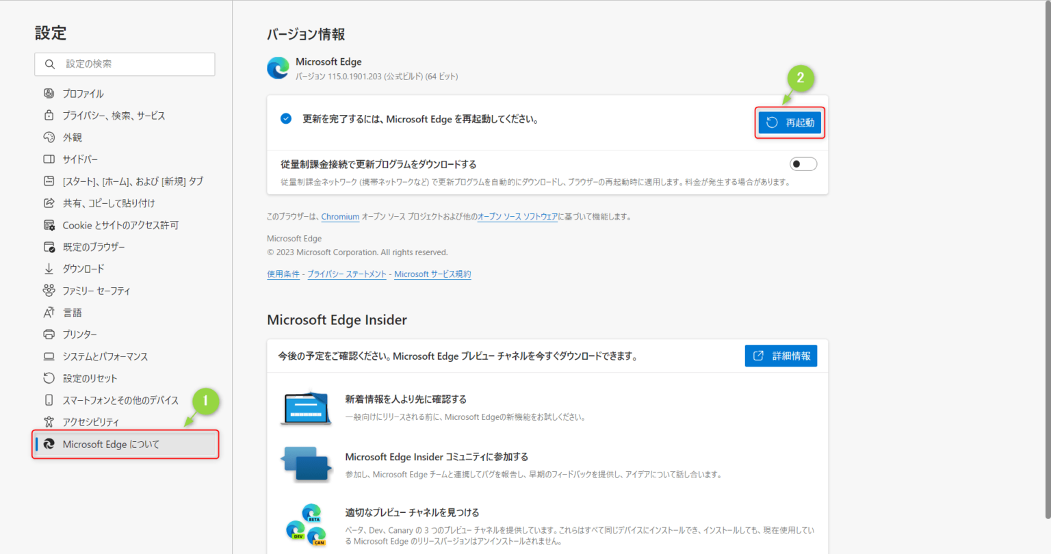
Task: Open the システムとパフォーマンス monitor icon
Action: pos(48,356)
